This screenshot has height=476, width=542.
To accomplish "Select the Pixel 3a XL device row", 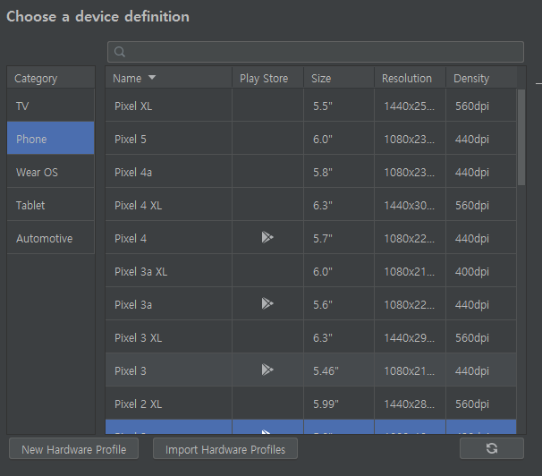I will [x=310, y=271].
